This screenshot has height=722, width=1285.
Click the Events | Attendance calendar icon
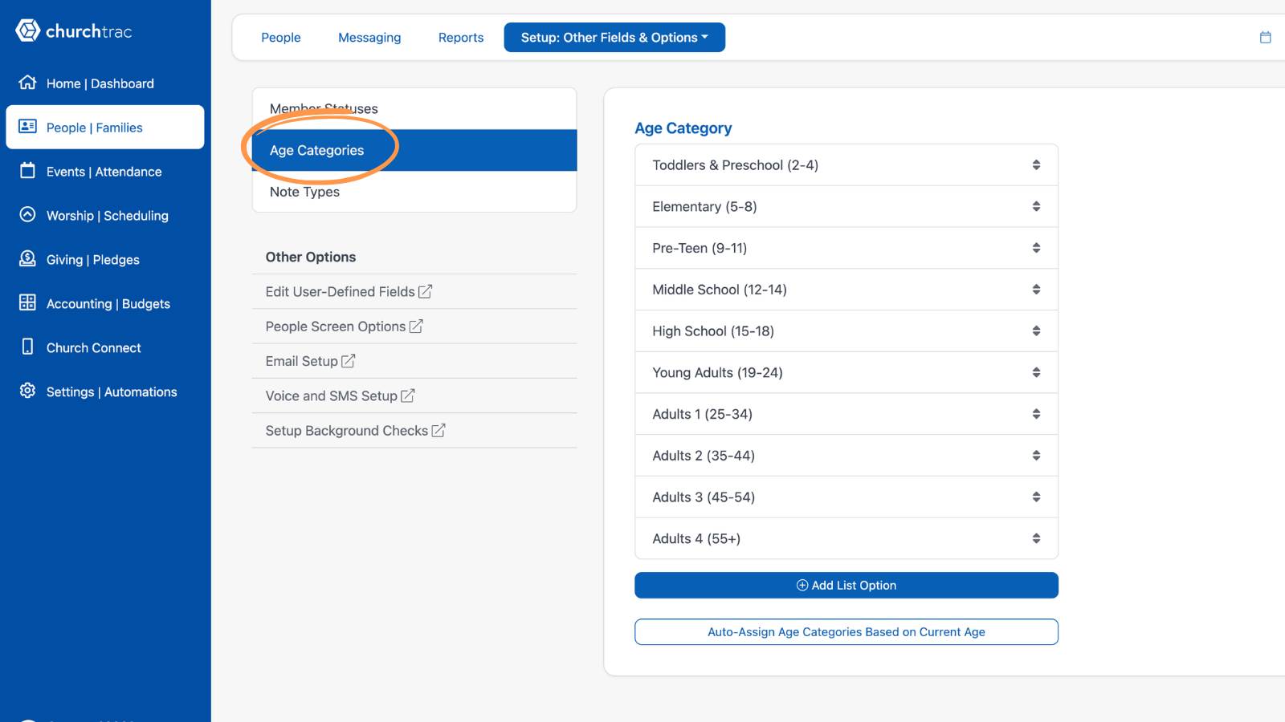click(x=28, y=171)
